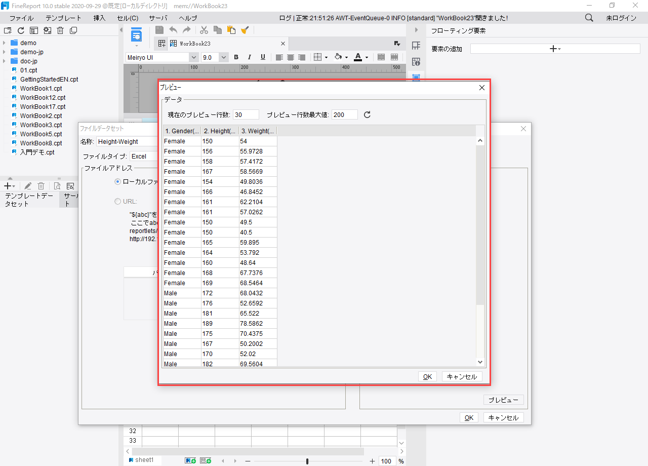The width and height of the screenshot is (648, 466).
Task: Click refresh icon beside preview max rows
Action: (368, 114)
